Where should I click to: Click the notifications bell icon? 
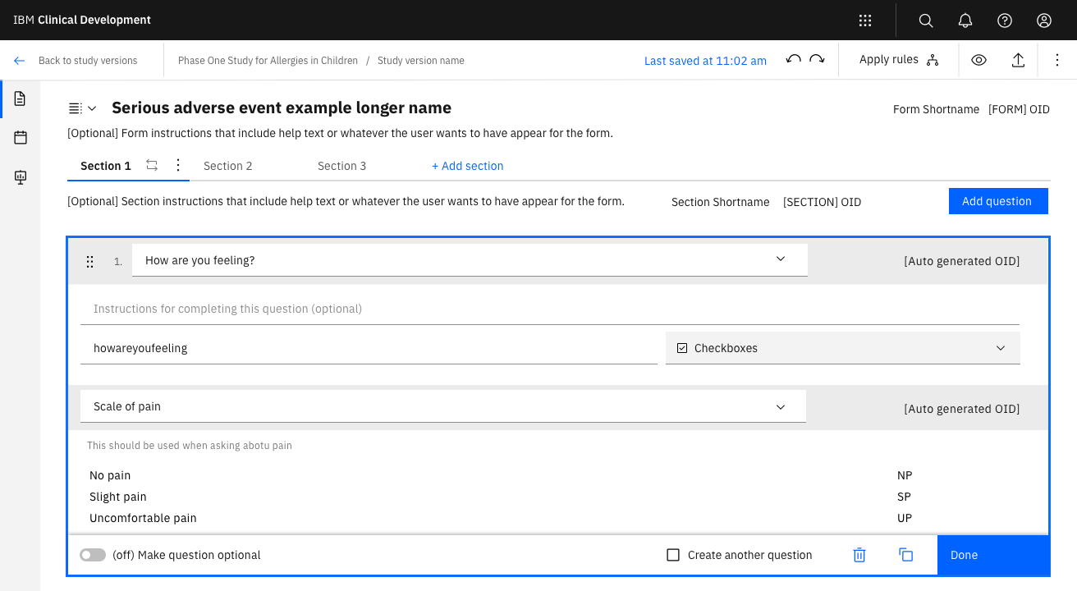coord(965,21)
